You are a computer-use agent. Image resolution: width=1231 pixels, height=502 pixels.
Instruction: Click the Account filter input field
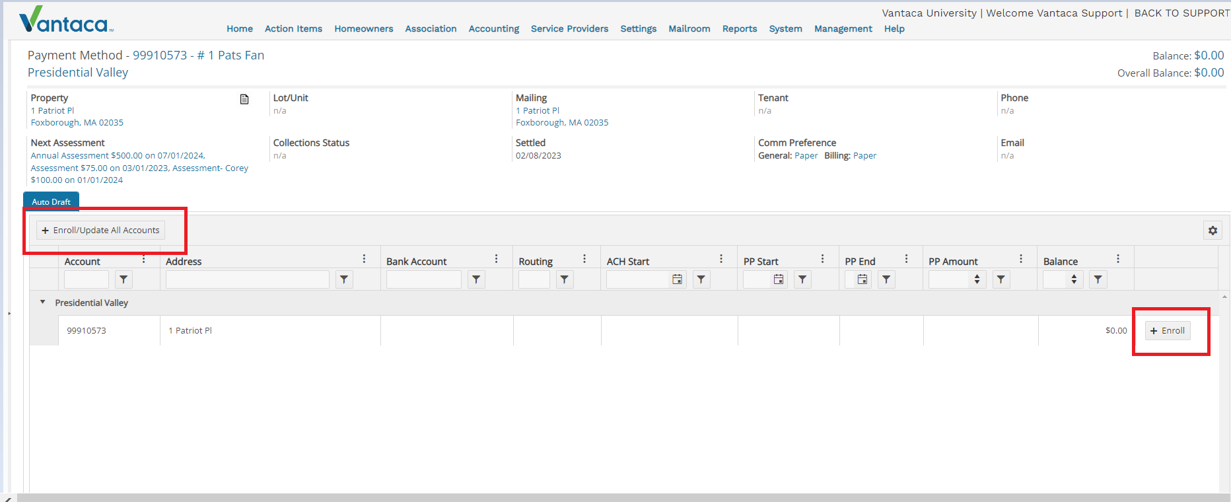point(87,279)
